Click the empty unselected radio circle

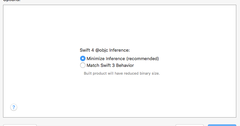(83, 65)
